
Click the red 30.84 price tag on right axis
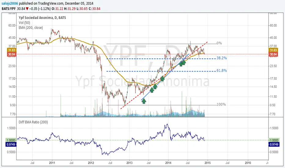pyautogui.click(x=273, y=54)
